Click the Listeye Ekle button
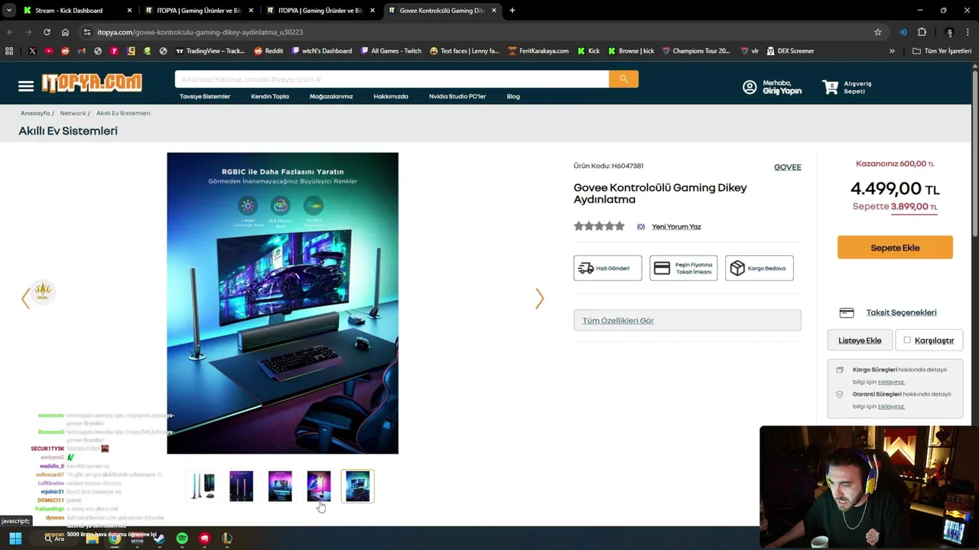Viewport: 979px width, 550px height. 860,340
